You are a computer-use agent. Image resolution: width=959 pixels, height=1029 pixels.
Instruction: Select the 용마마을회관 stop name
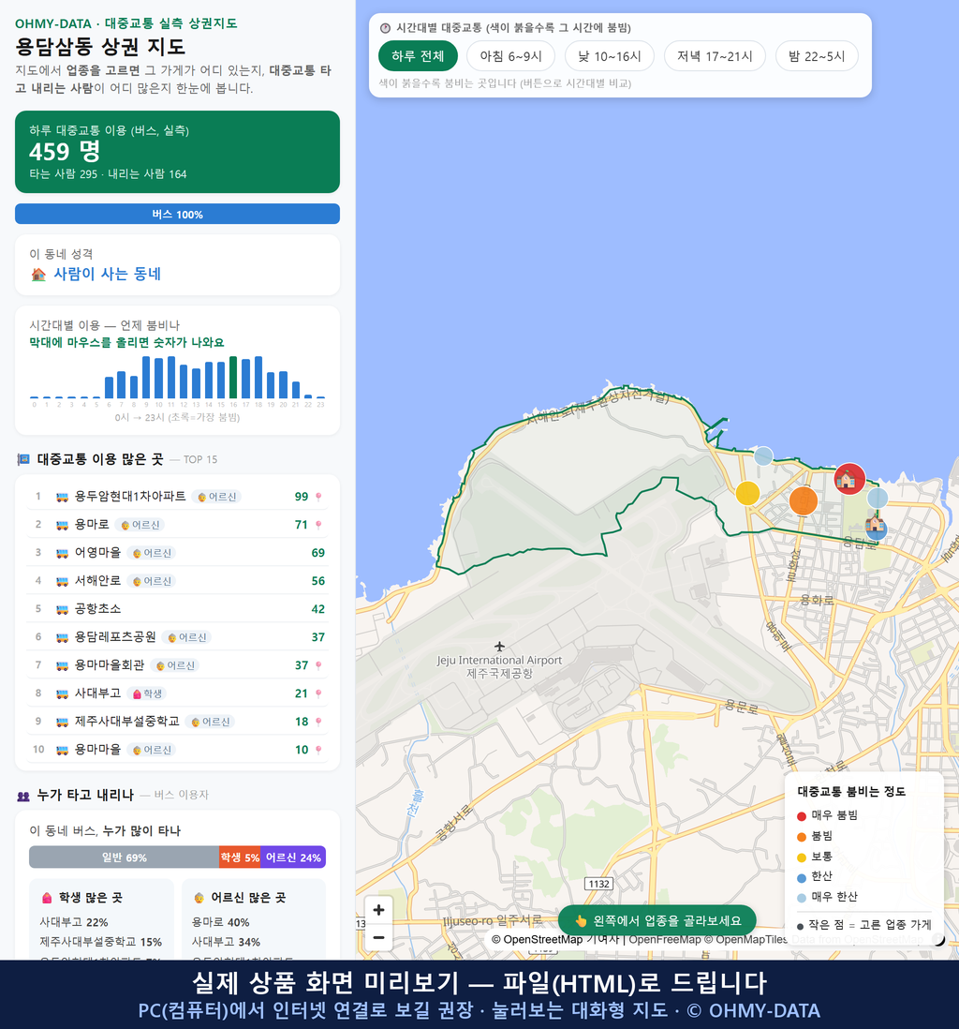[109, 664]
